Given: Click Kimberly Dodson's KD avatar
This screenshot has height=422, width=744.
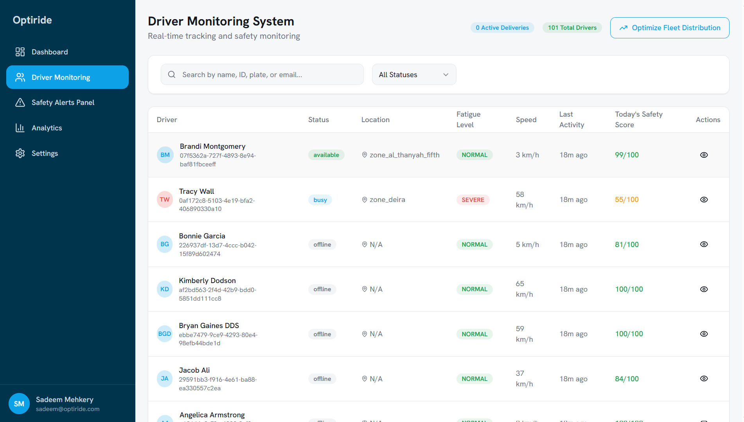Looking at the screenshot, I should (165, 289).
